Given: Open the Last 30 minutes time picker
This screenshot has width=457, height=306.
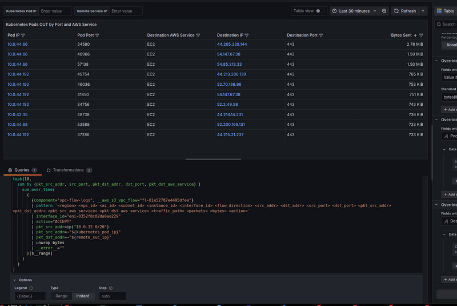Looking at the screenshot, I should pos(354,11).
